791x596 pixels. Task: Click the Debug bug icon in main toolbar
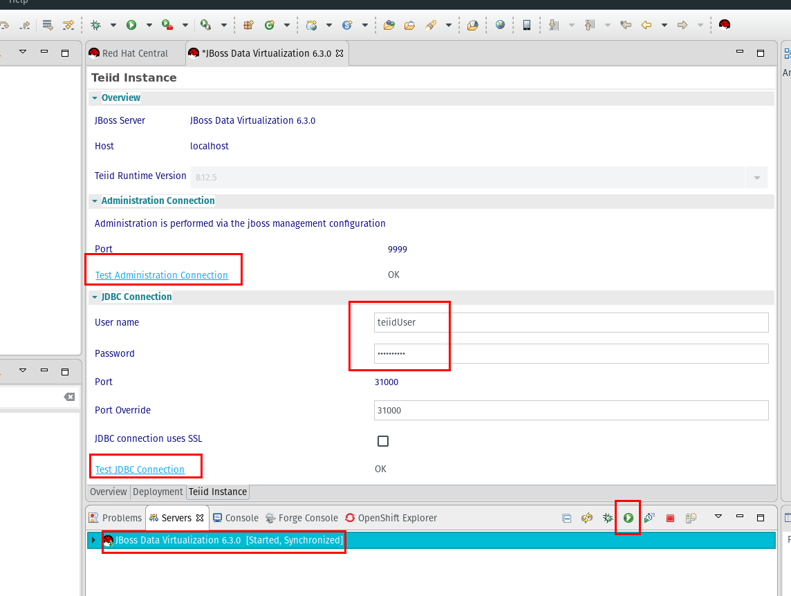(x=96, y=25)
